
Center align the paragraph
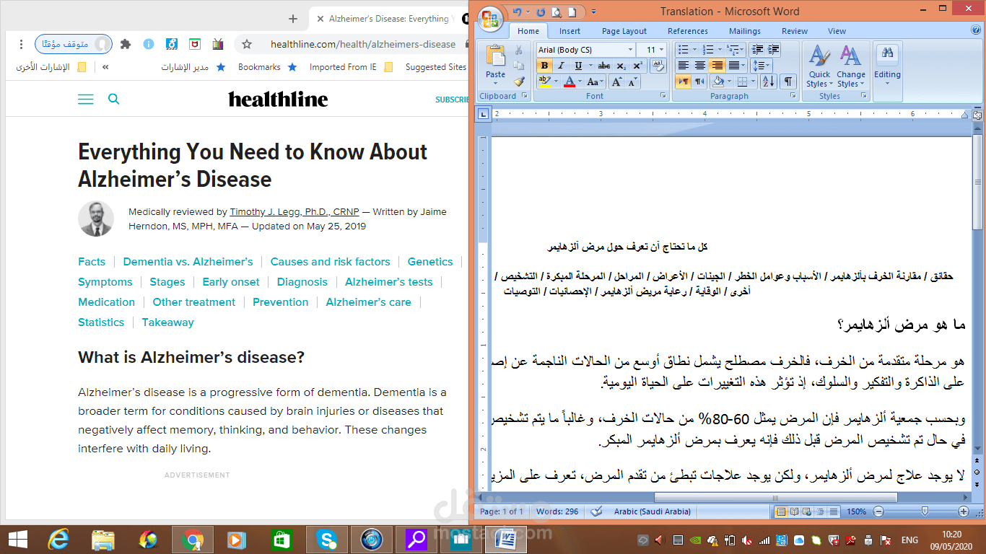(x=699, y=66)
